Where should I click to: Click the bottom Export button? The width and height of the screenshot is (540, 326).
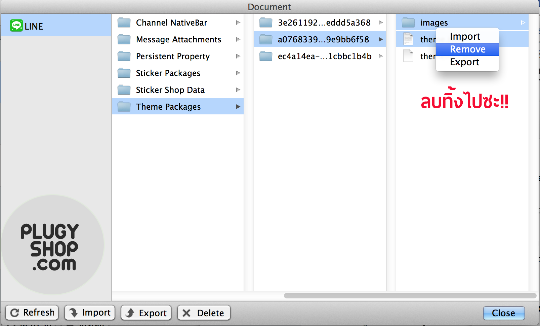coord(147,313)
